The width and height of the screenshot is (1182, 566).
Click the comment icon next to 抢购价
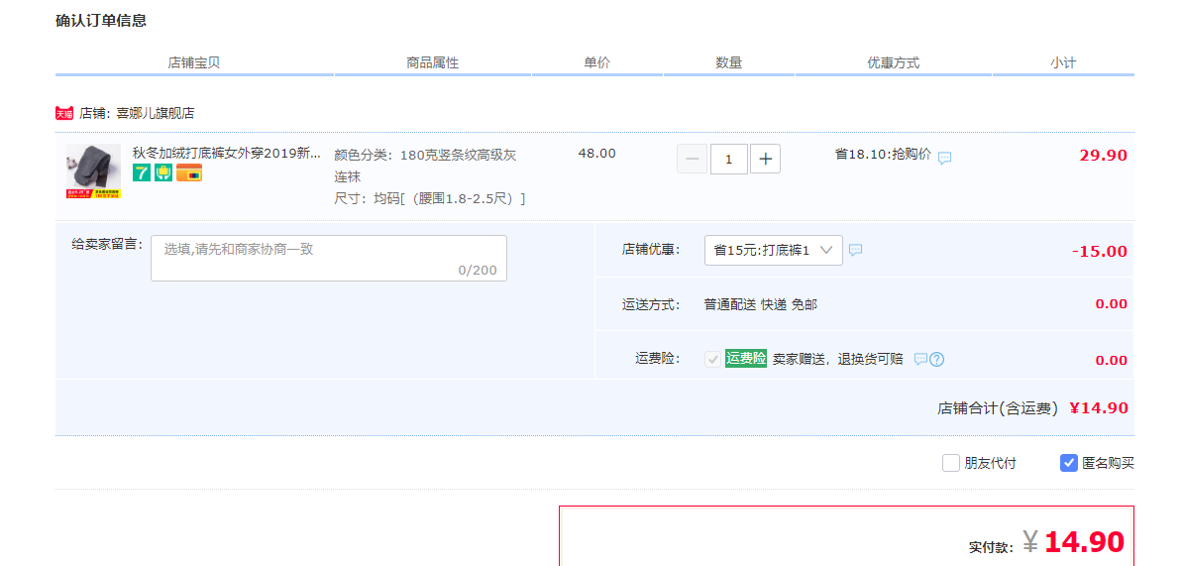(944, 158)
